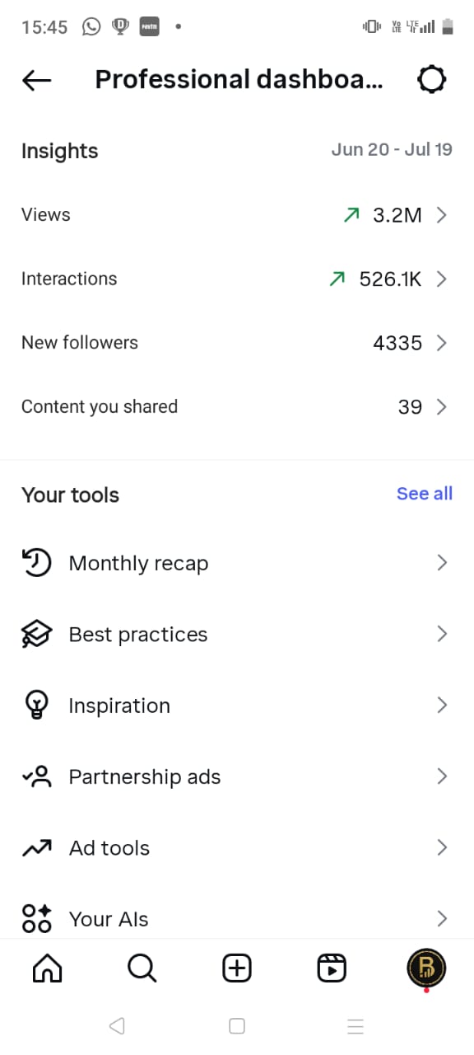Expand Interactions details chevron

pos(442,279)
